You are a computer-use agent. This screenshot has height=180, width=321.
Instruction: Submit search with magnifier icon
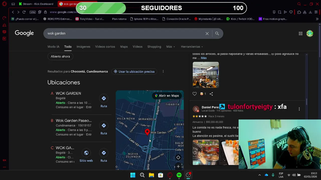pyautogui.click(x=217, y=33)
